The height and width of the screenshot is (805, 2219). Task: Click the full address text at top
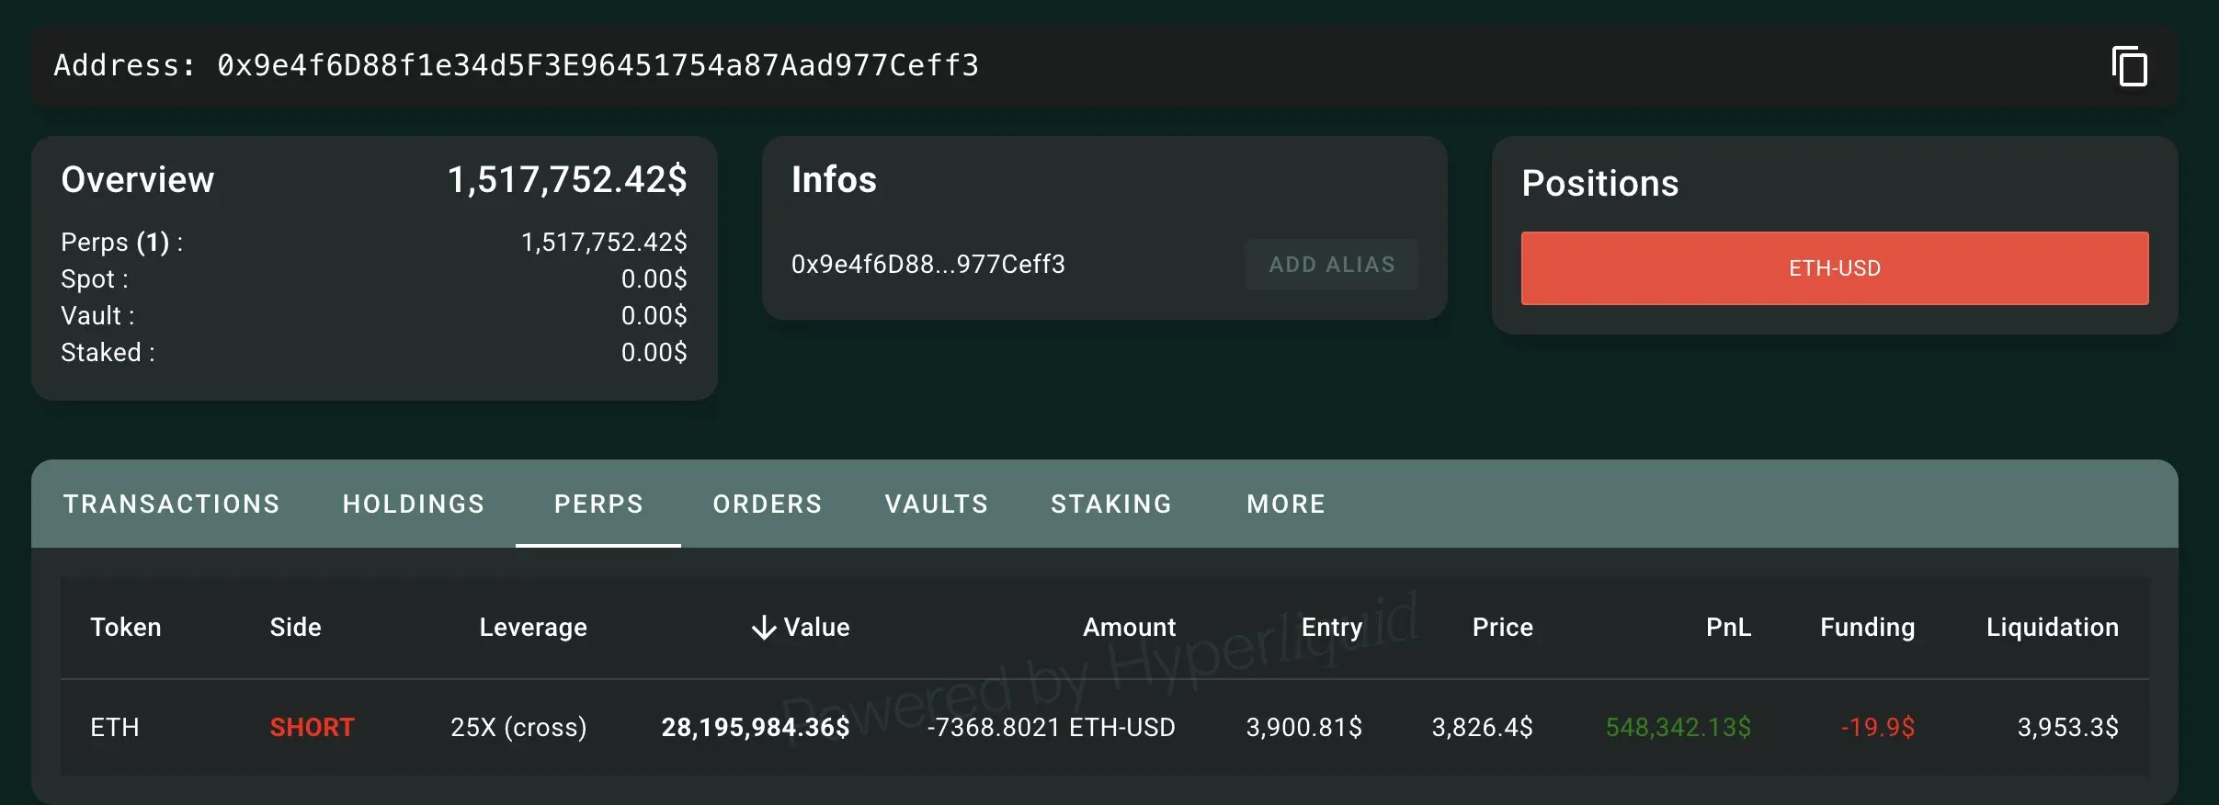[598, 65]
